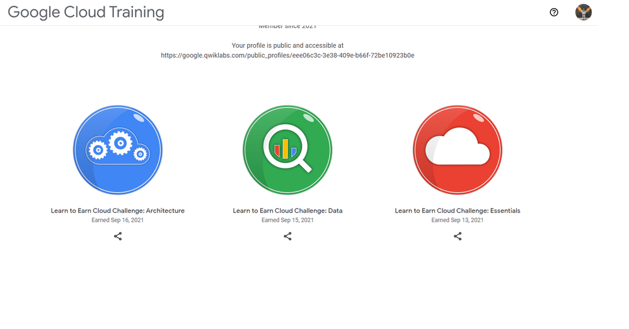The height and width of the screenshot is (329, 629).
Task: Click 'Your profile is public and accessible at' text
Action: click(x=287, y=46)
